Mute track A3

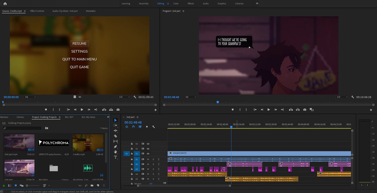coord(148,169)
